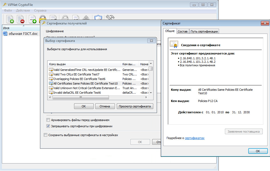
Task: Click greyed OK in Сертификаты получателей dialog
Action: pos(140,142)
